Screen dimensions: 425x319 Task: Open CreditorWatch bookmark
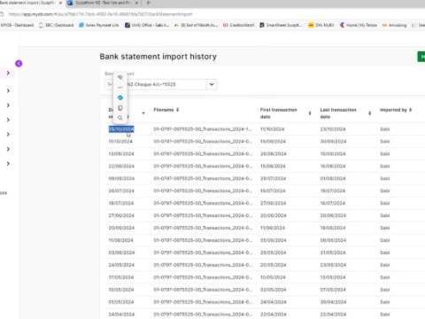(239, 25)
